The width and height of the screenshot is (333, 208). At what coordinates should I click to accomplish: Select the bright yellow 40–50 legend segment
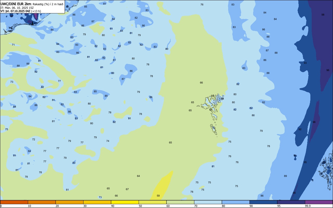[x=125, y=202]
